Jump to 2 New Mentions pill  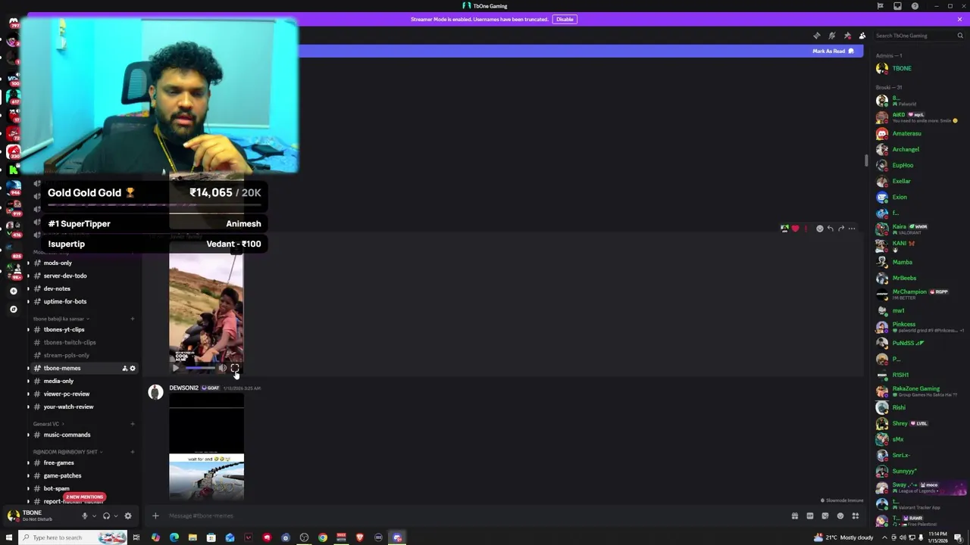point(84,497)
